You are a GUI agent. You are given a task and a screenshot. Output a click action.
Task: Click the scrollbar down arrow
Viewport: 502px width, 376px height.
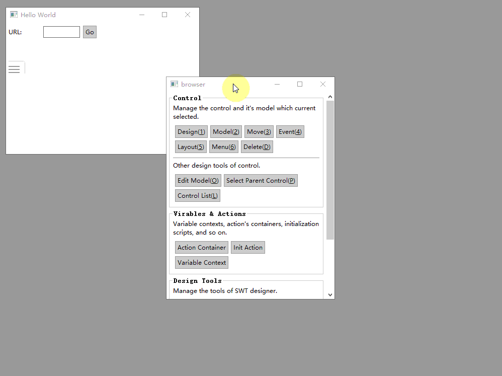pos(330,295)
